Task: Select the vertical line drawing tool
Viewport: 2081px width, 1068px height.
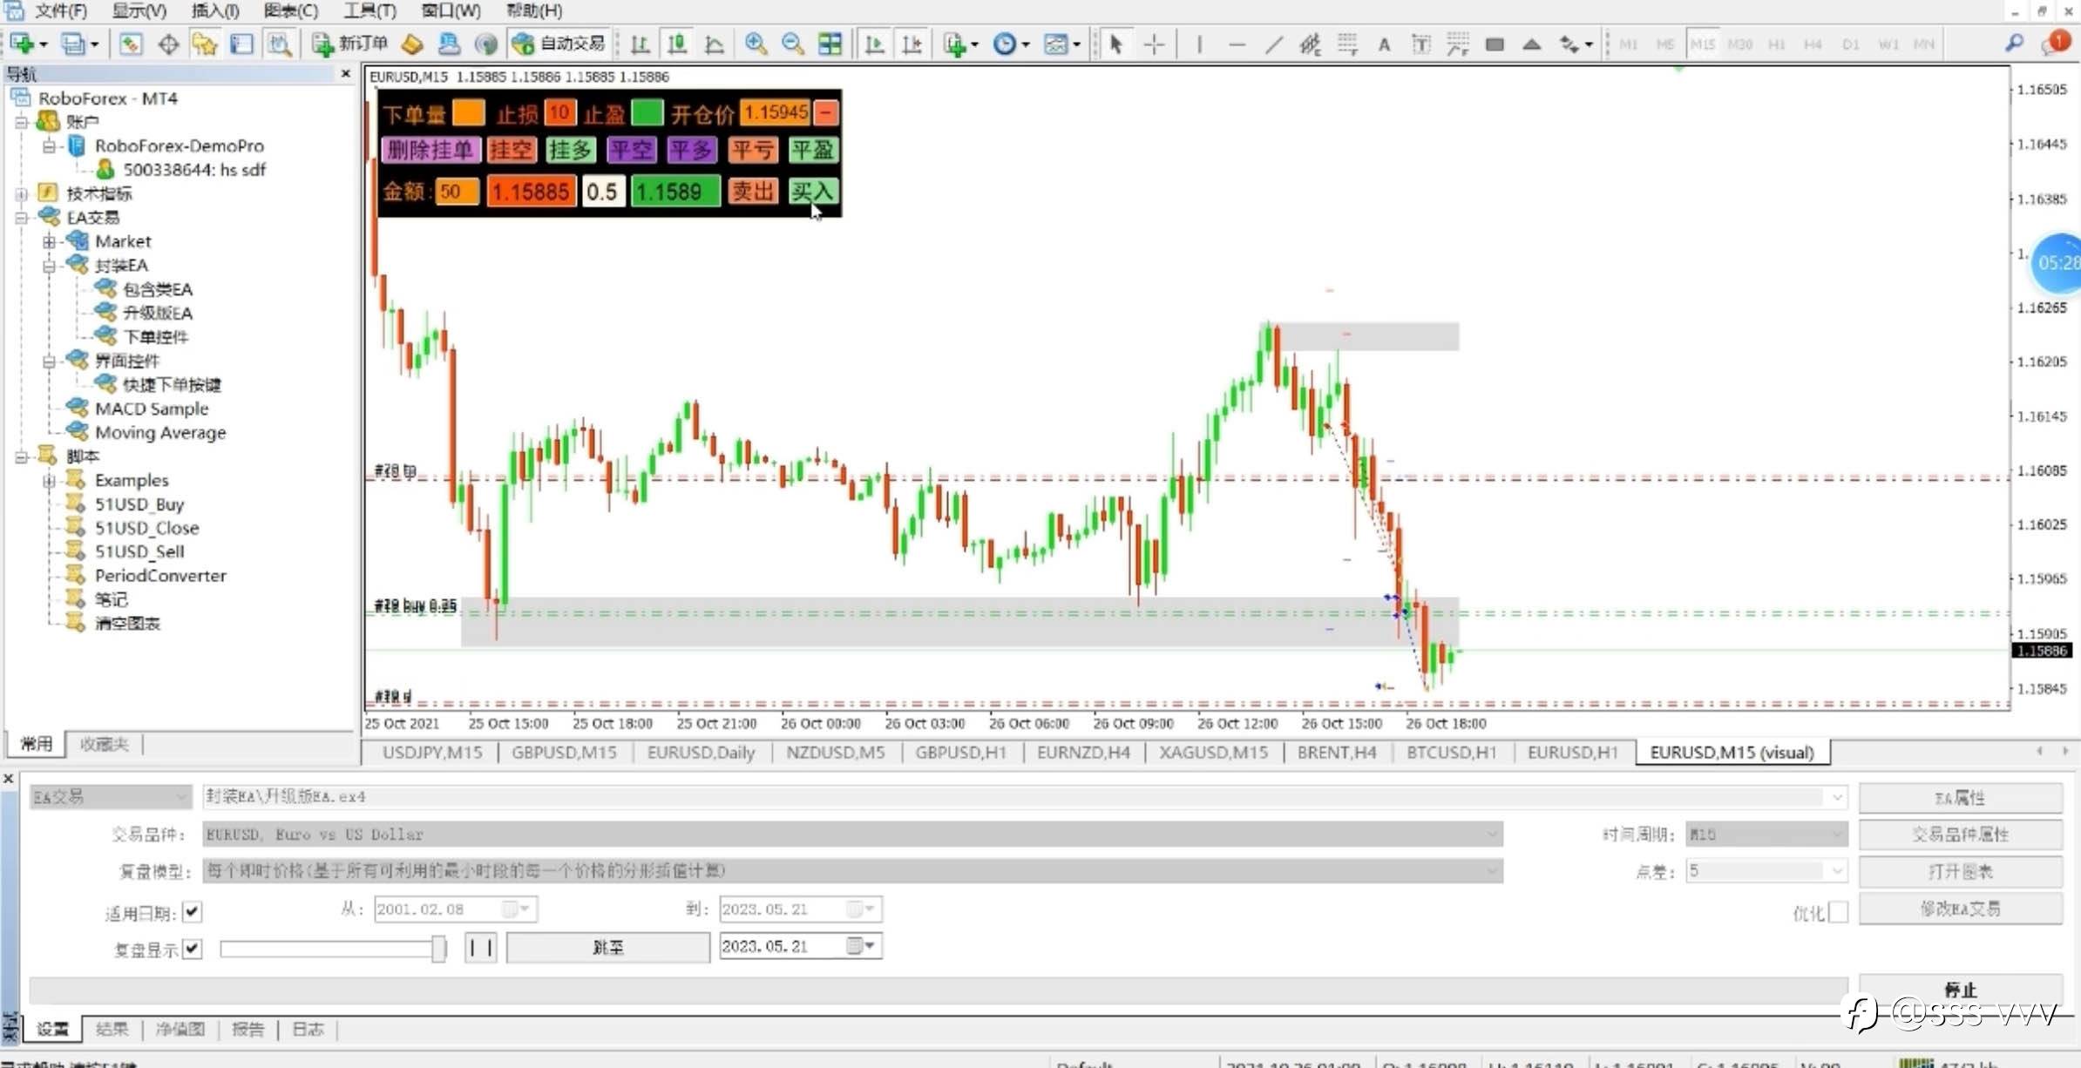Action: click(x=1199, y=44)
